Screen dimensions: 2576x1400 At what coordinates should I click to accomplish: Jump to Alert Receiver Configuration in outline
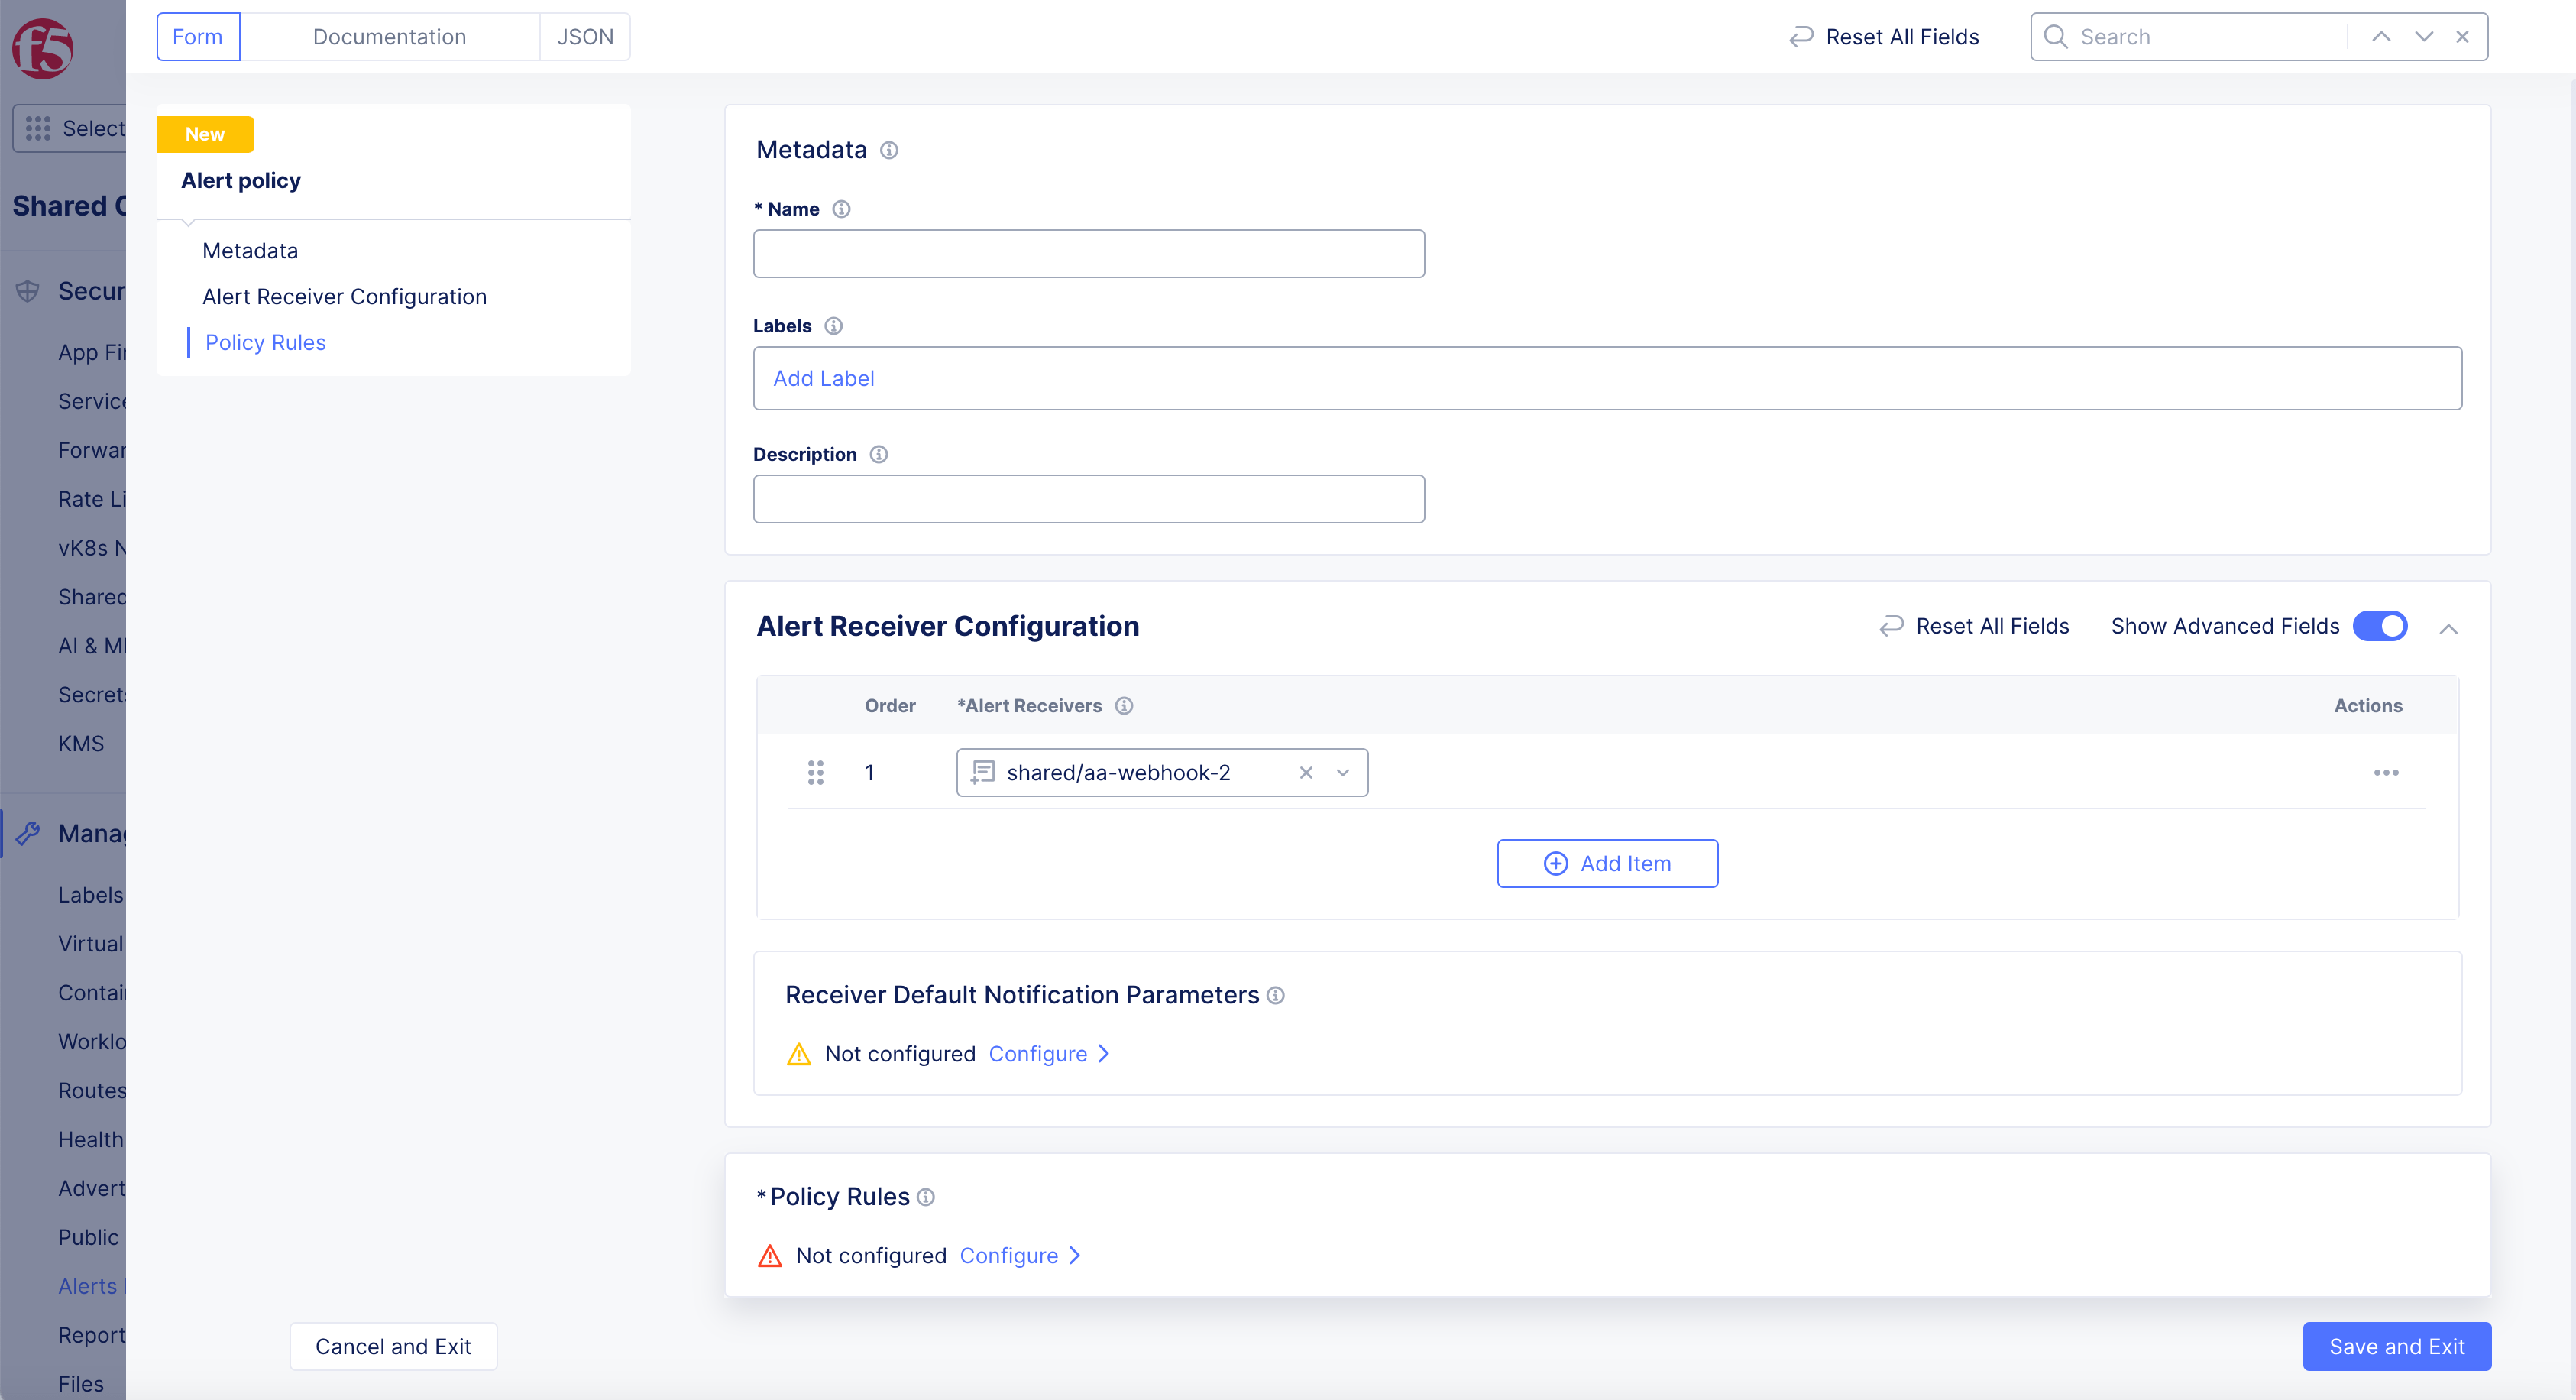tap(344, 297)
